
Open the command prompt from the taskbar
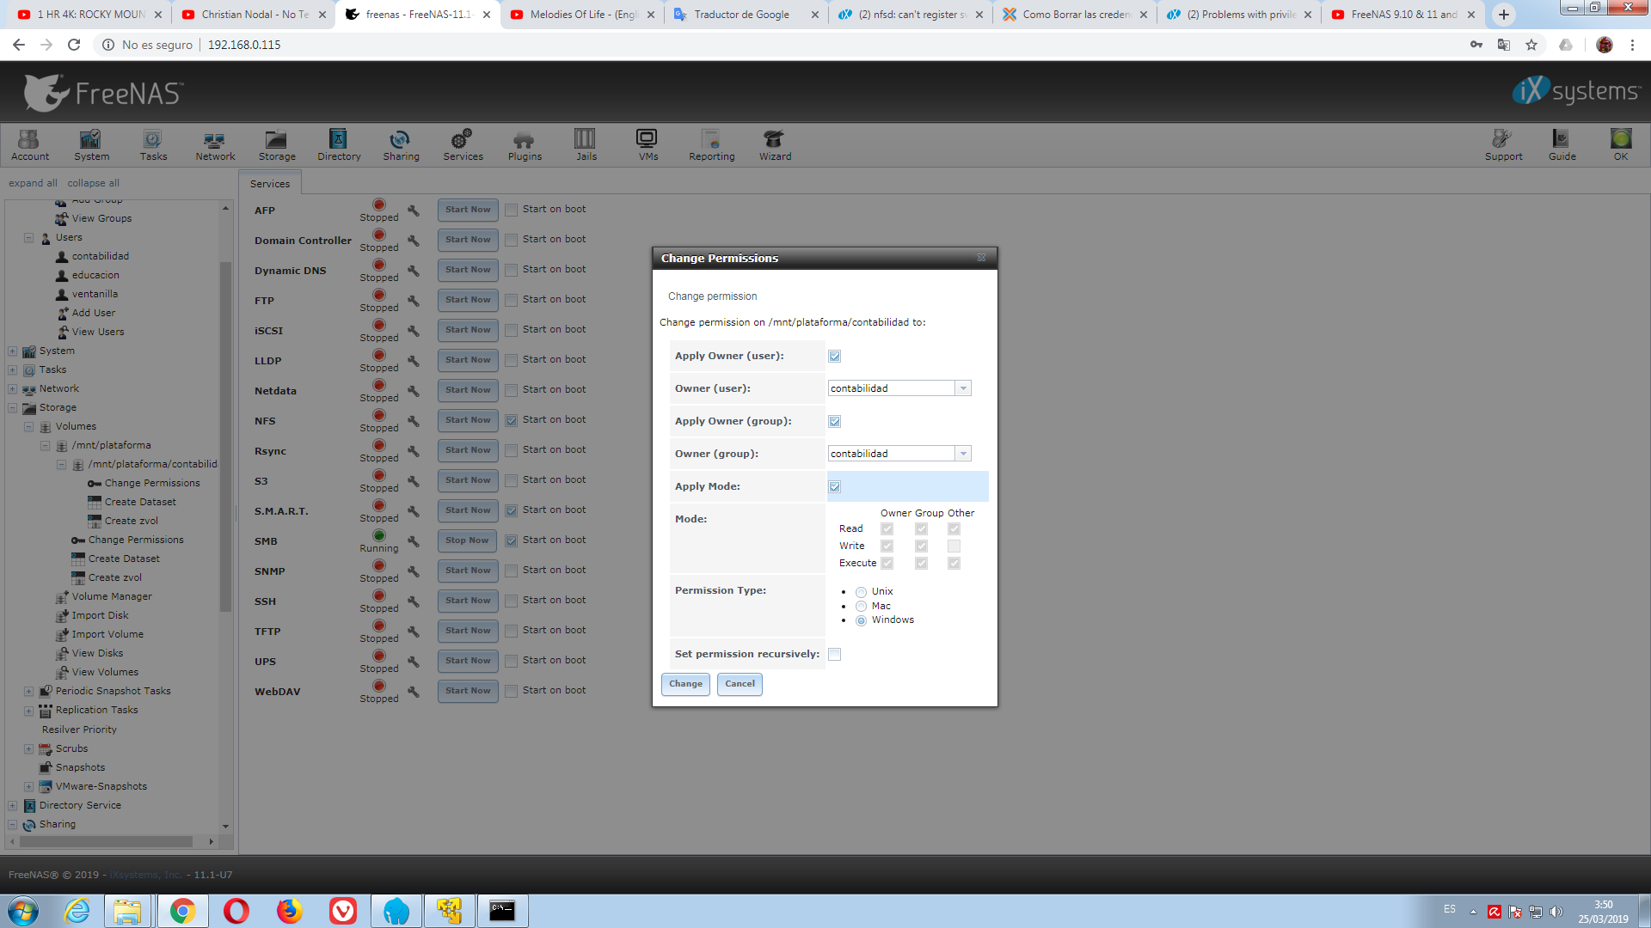click(502, 911)
